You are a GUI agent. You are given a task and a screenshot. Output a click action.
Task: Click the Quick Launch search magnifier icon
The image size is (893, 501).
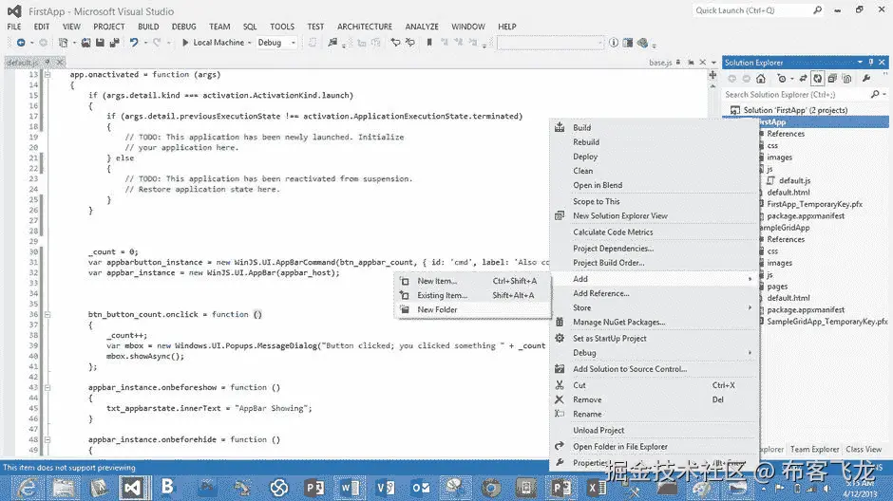point(817,10)
